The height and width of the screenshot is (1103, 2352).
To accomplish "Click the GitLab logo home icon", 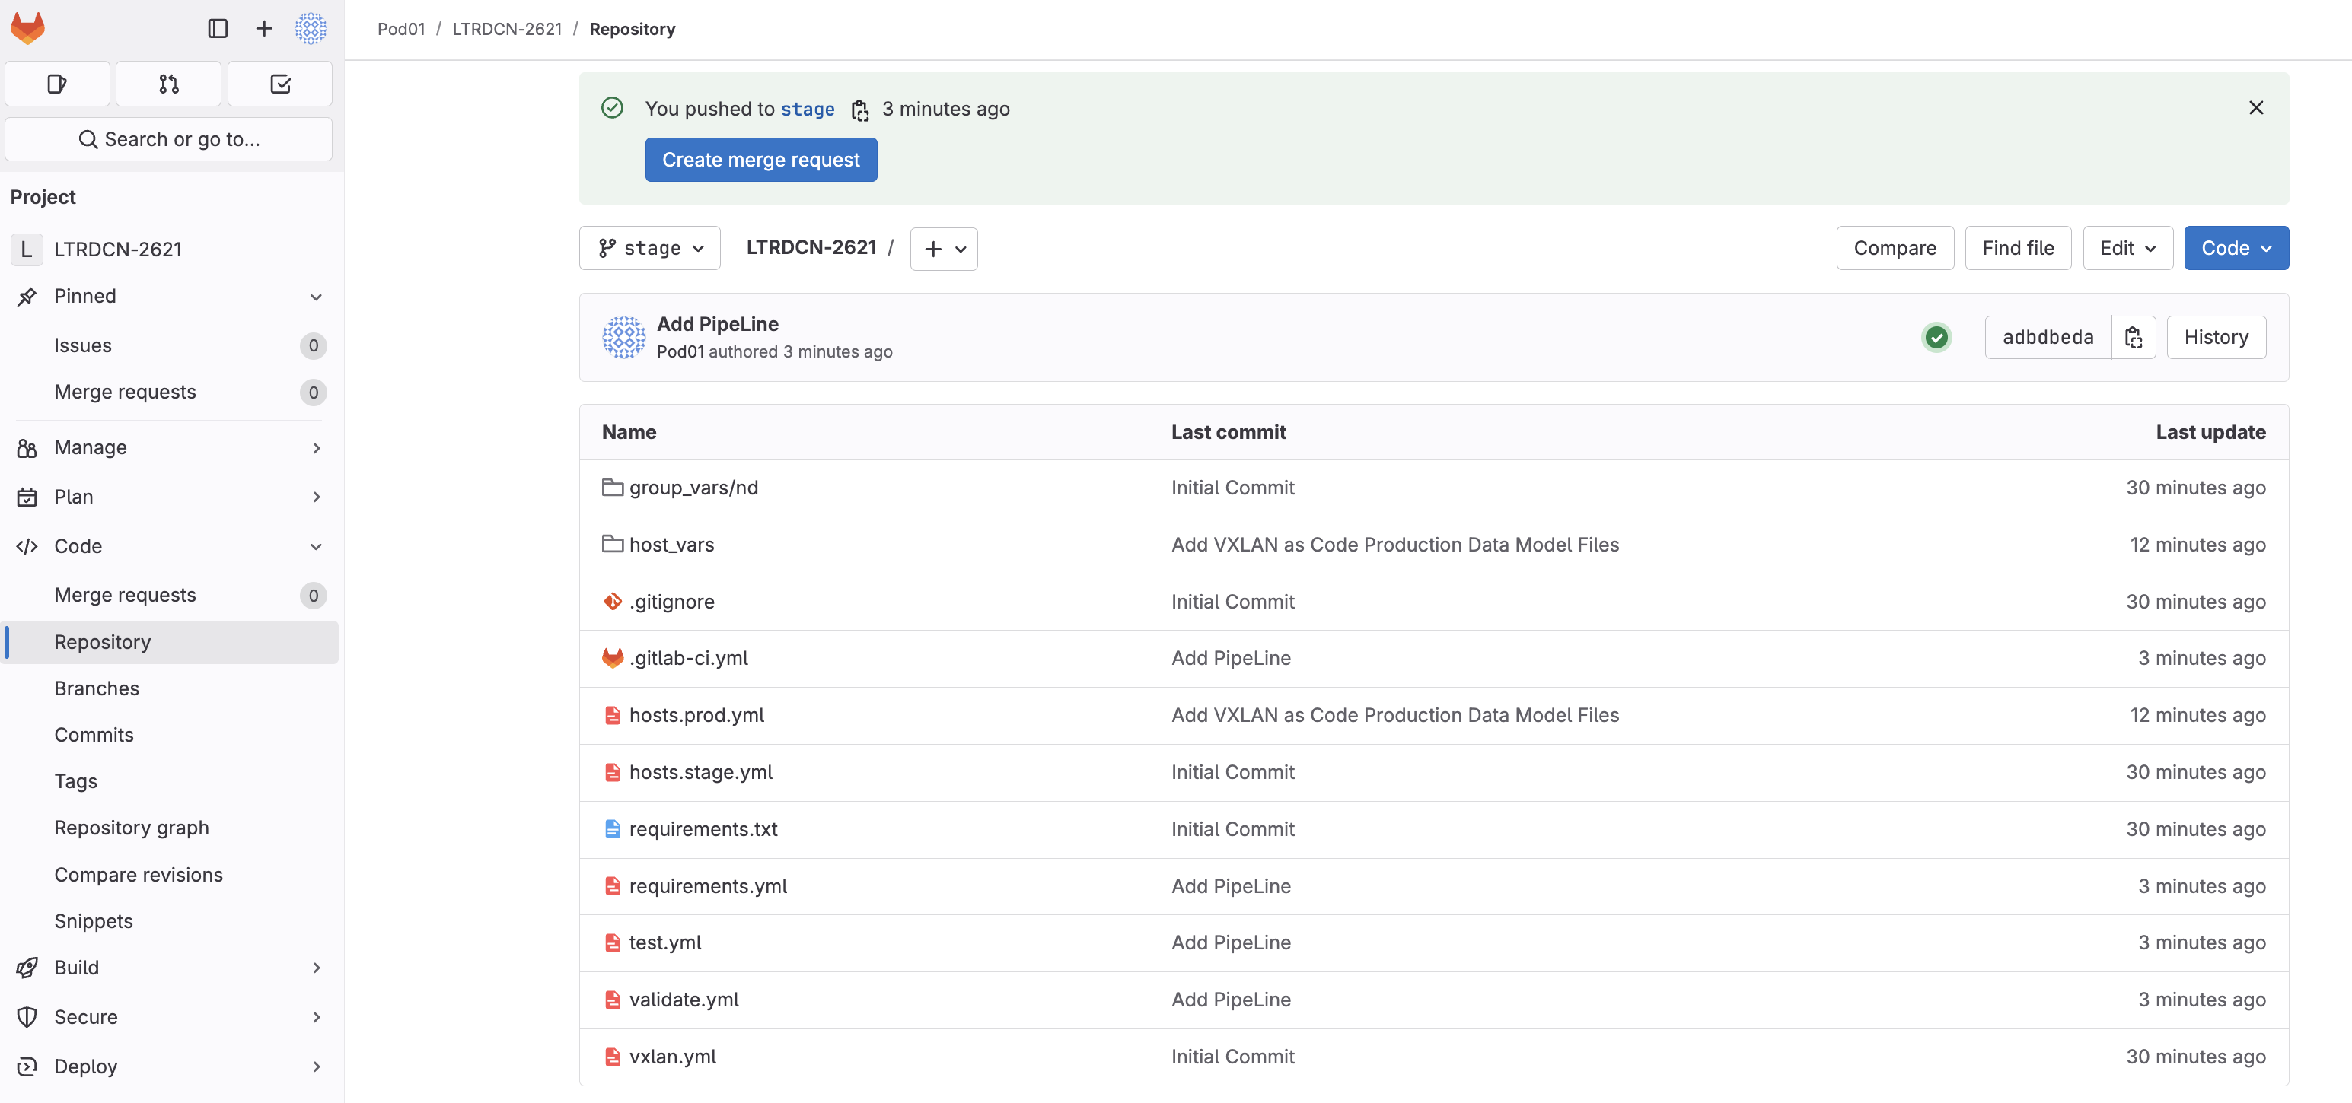I will point(27,28).
